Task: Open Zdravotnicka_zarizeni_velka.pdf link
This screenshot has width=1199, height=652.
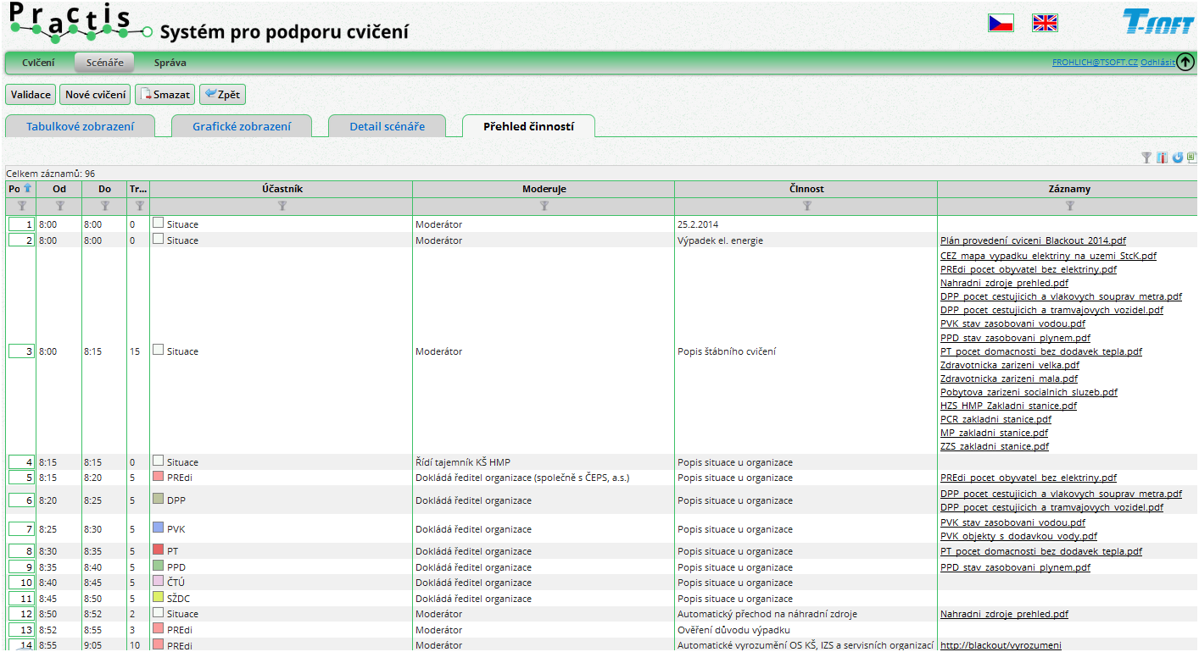Action: (1010, 365)
